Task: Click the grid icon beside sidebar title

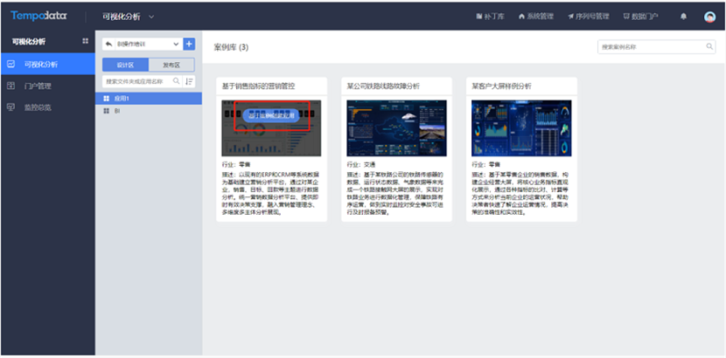Action: pos(85,41)
